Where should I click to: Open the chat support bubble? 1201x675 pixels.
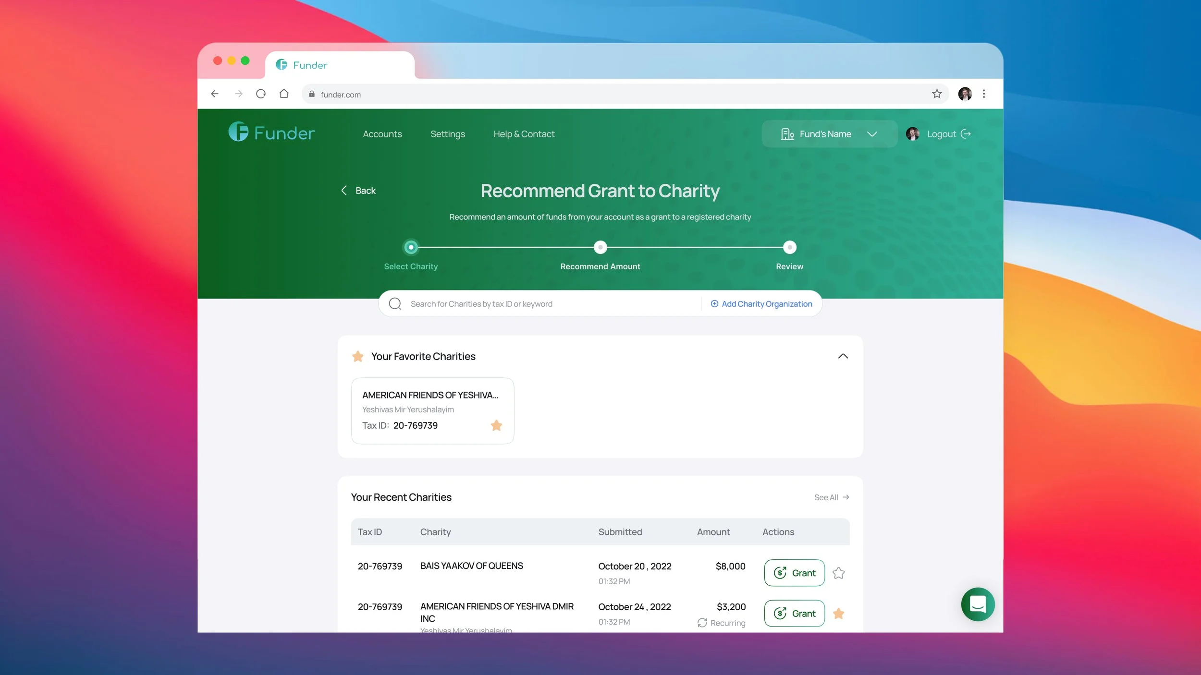tap(977, 604)
